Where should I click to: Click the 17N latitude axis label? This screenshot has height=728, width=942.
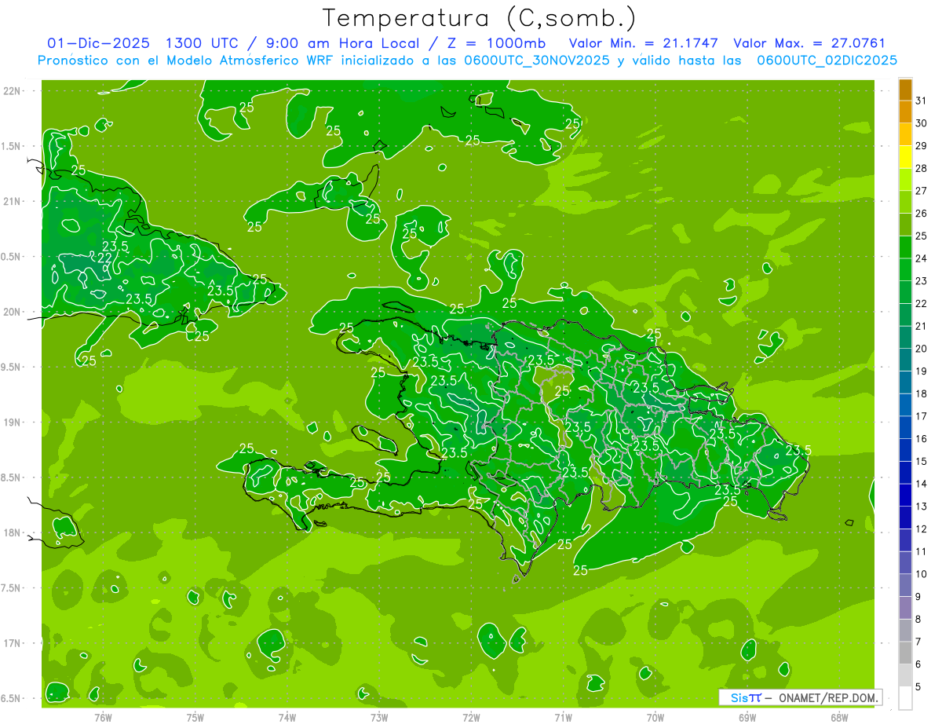click(x=11, y=643)
